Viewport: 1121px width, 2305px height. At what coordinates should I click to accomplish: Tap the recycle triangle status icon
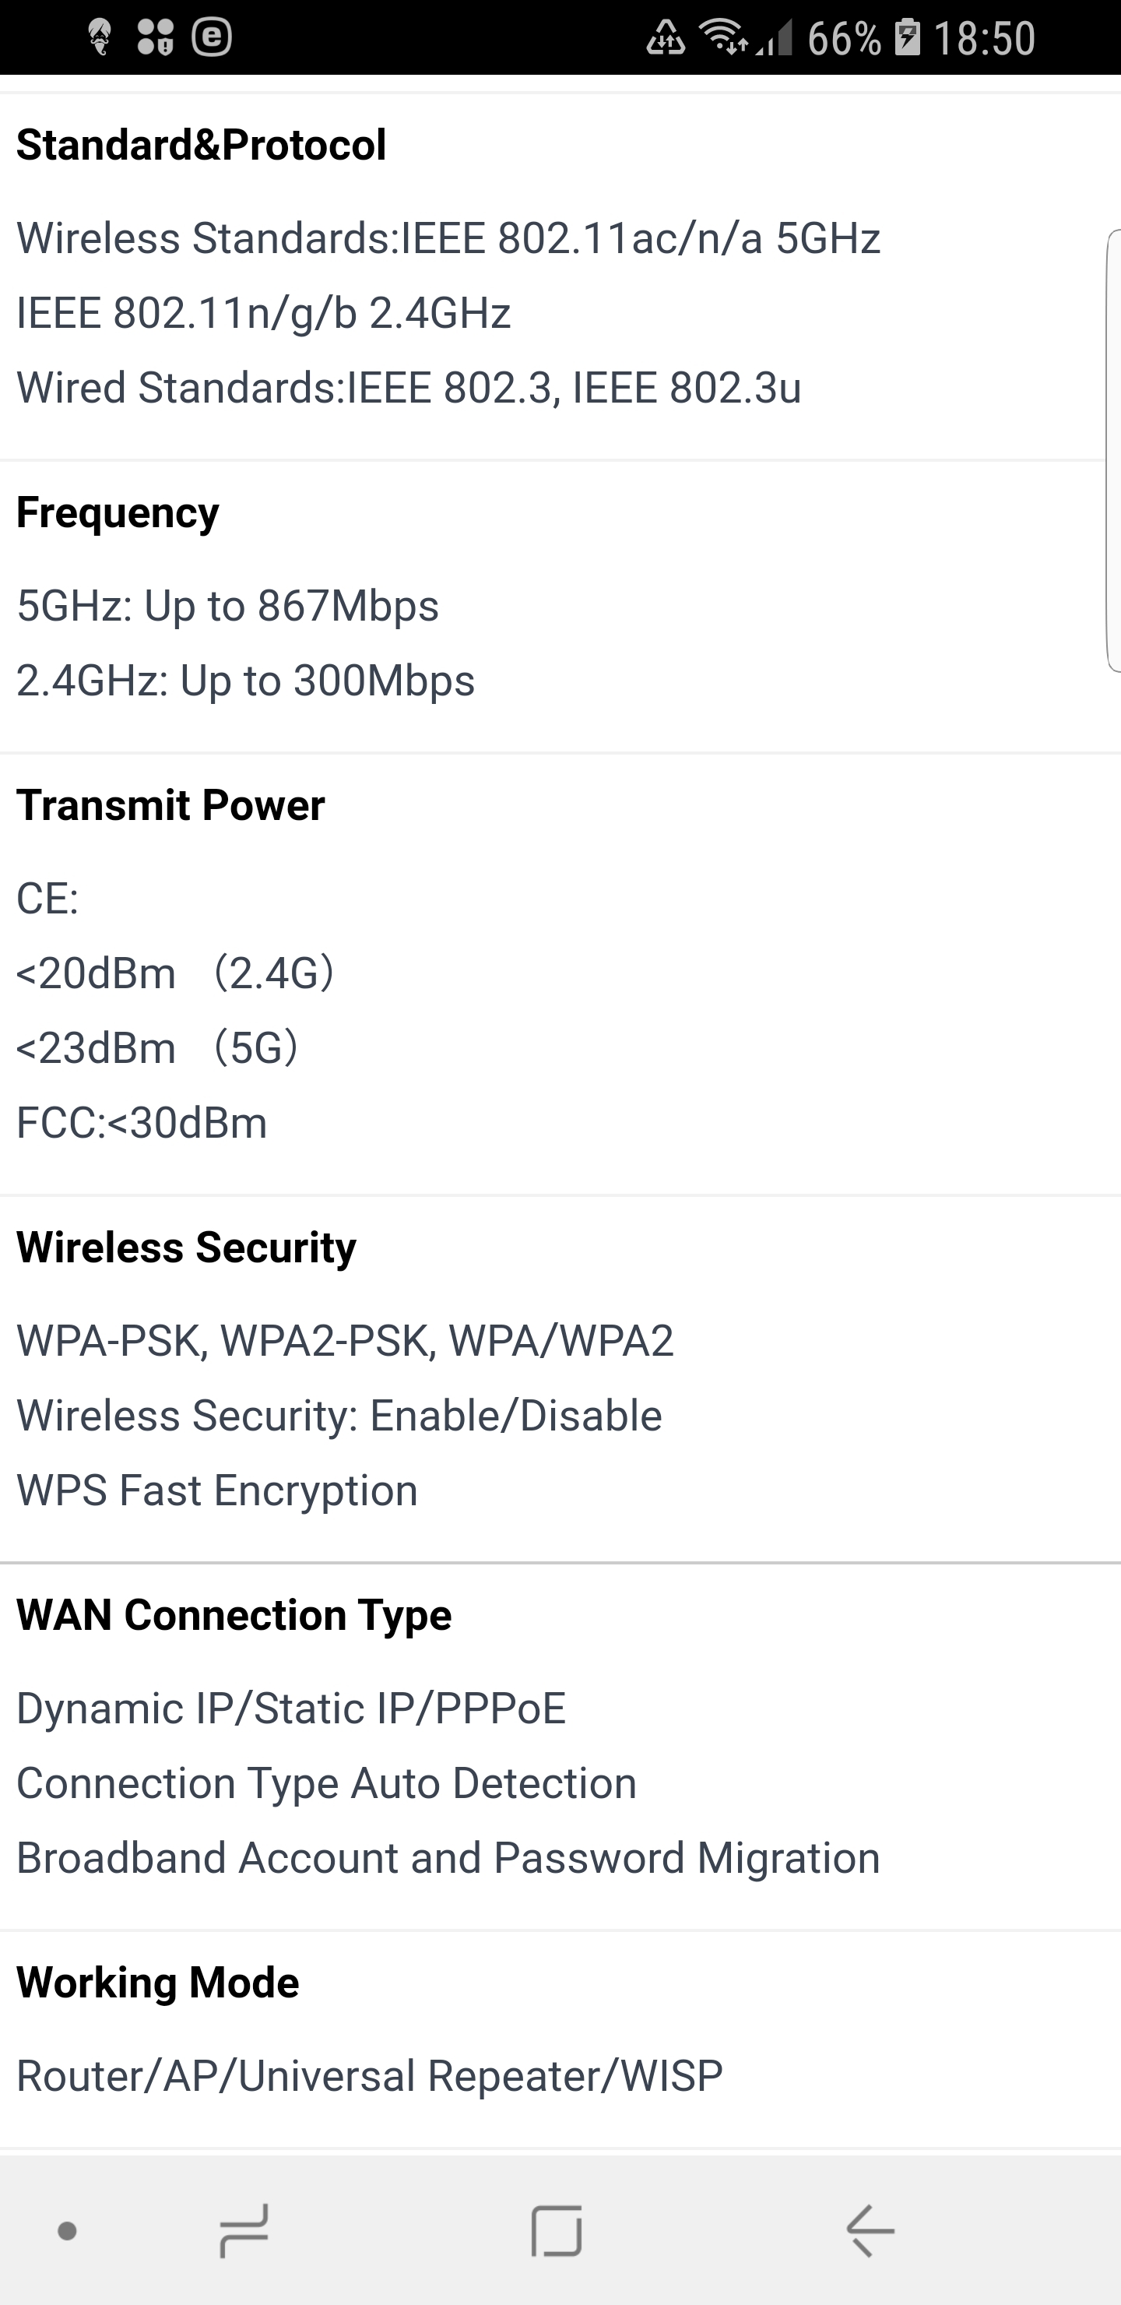[666, 37]
